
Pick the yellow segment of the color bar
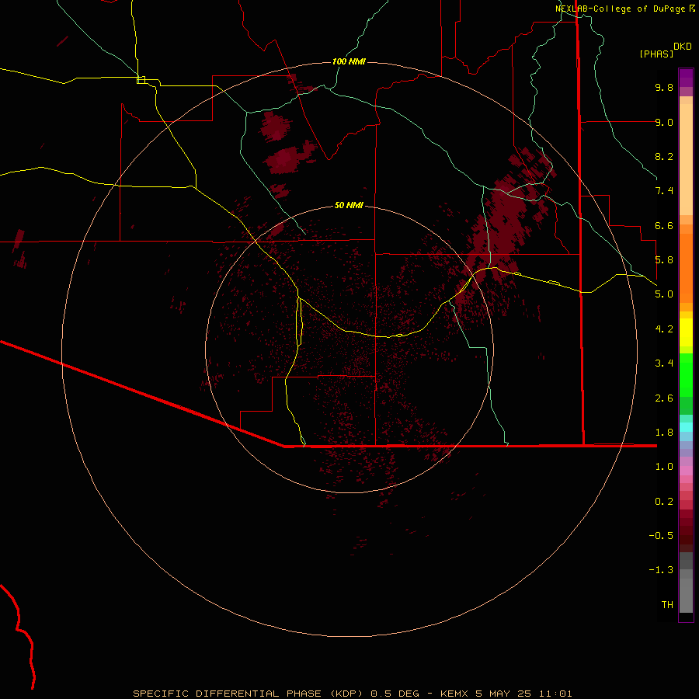(x=686, y=332)
